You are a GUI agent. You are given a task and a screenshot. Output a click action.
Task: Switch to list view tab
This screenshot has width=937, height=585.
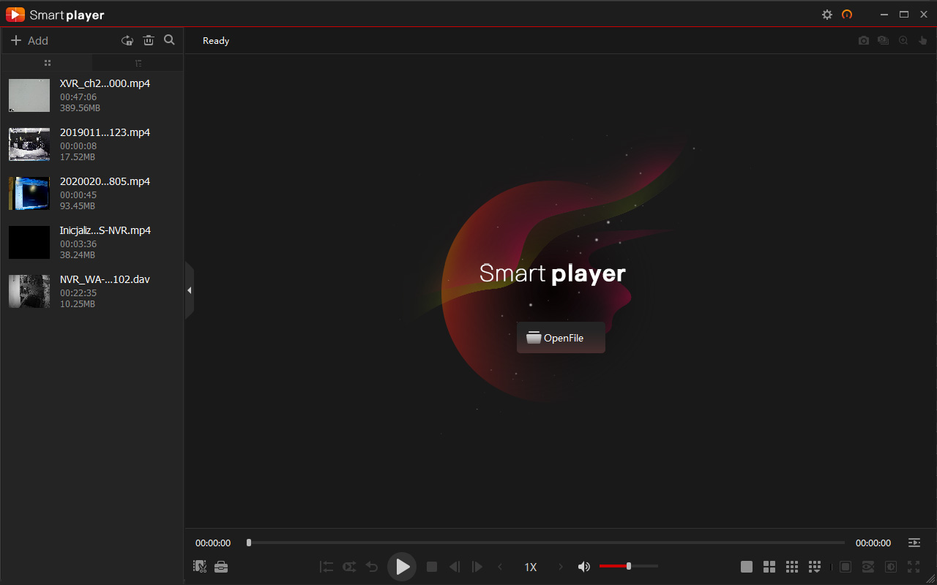point(138,63)
